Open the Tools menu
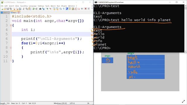The width and height of the screenshot is (187, 105). tap(47, 6)
